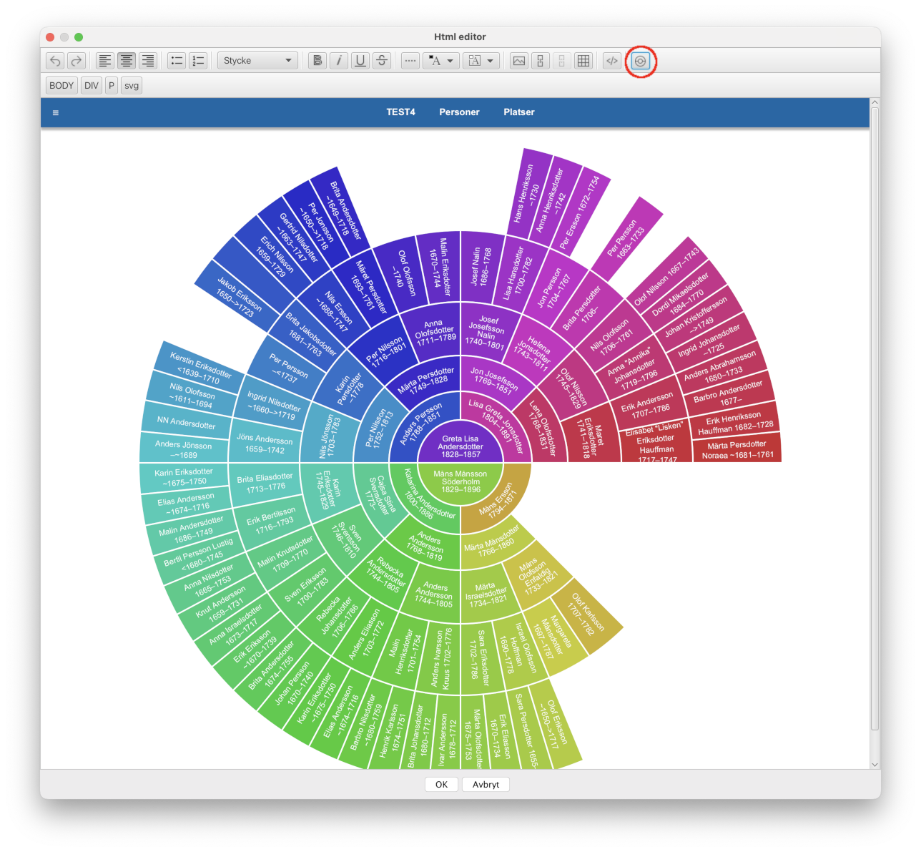Select the svg breadcrumb tag
This screenshot has height=852, width=921.
coord(132,86)
